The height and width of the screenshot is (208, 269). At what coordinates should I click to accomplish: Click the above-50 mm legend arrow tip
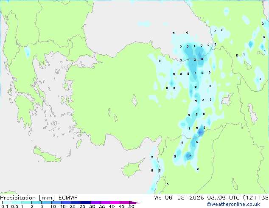134,202
